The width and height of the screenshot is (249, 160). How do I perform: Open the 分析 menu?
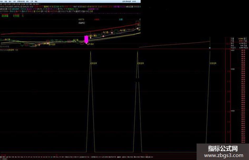(14, 1)
